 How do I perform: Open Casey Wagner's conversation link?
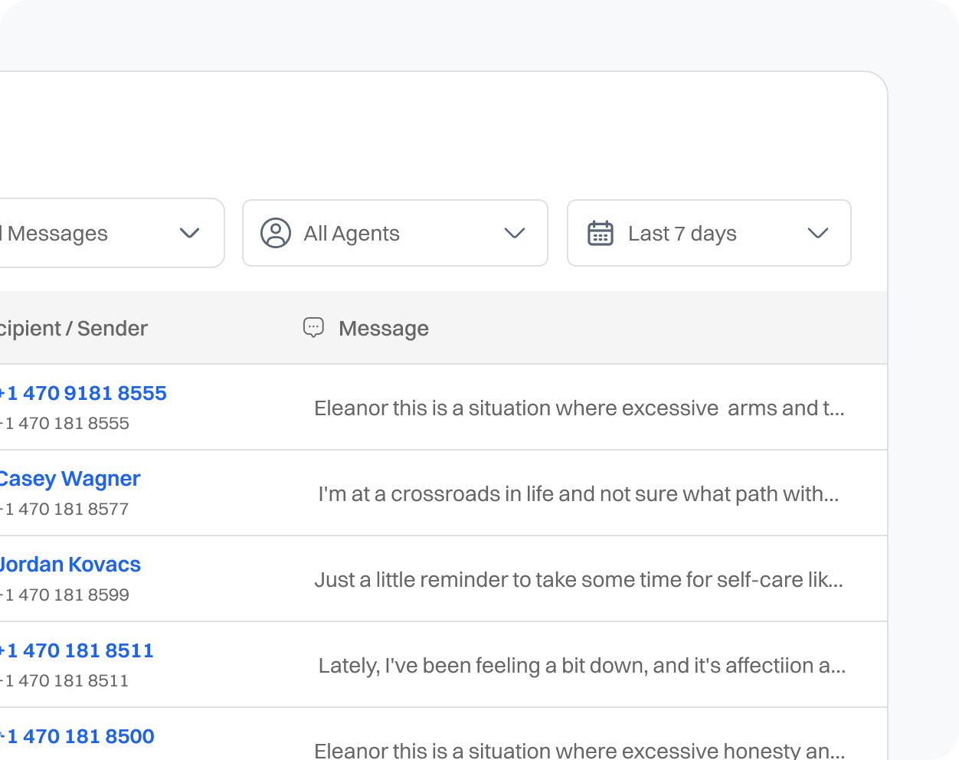click(x=70, y=478)
